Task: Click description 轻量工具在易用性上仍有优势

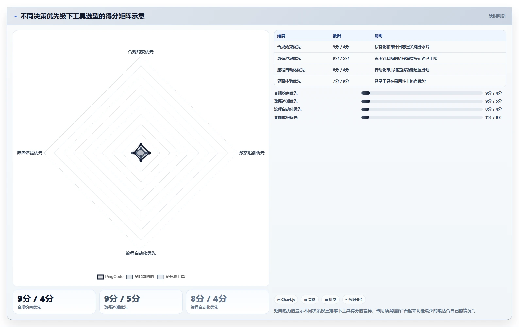Action: 400,81
